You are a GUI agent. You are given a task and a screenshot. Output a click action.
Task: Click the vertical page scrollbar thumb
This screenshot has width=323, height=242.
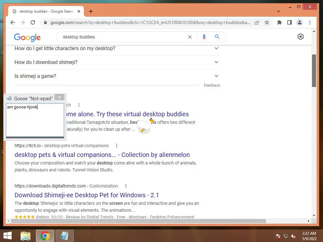tap(314, 71)
